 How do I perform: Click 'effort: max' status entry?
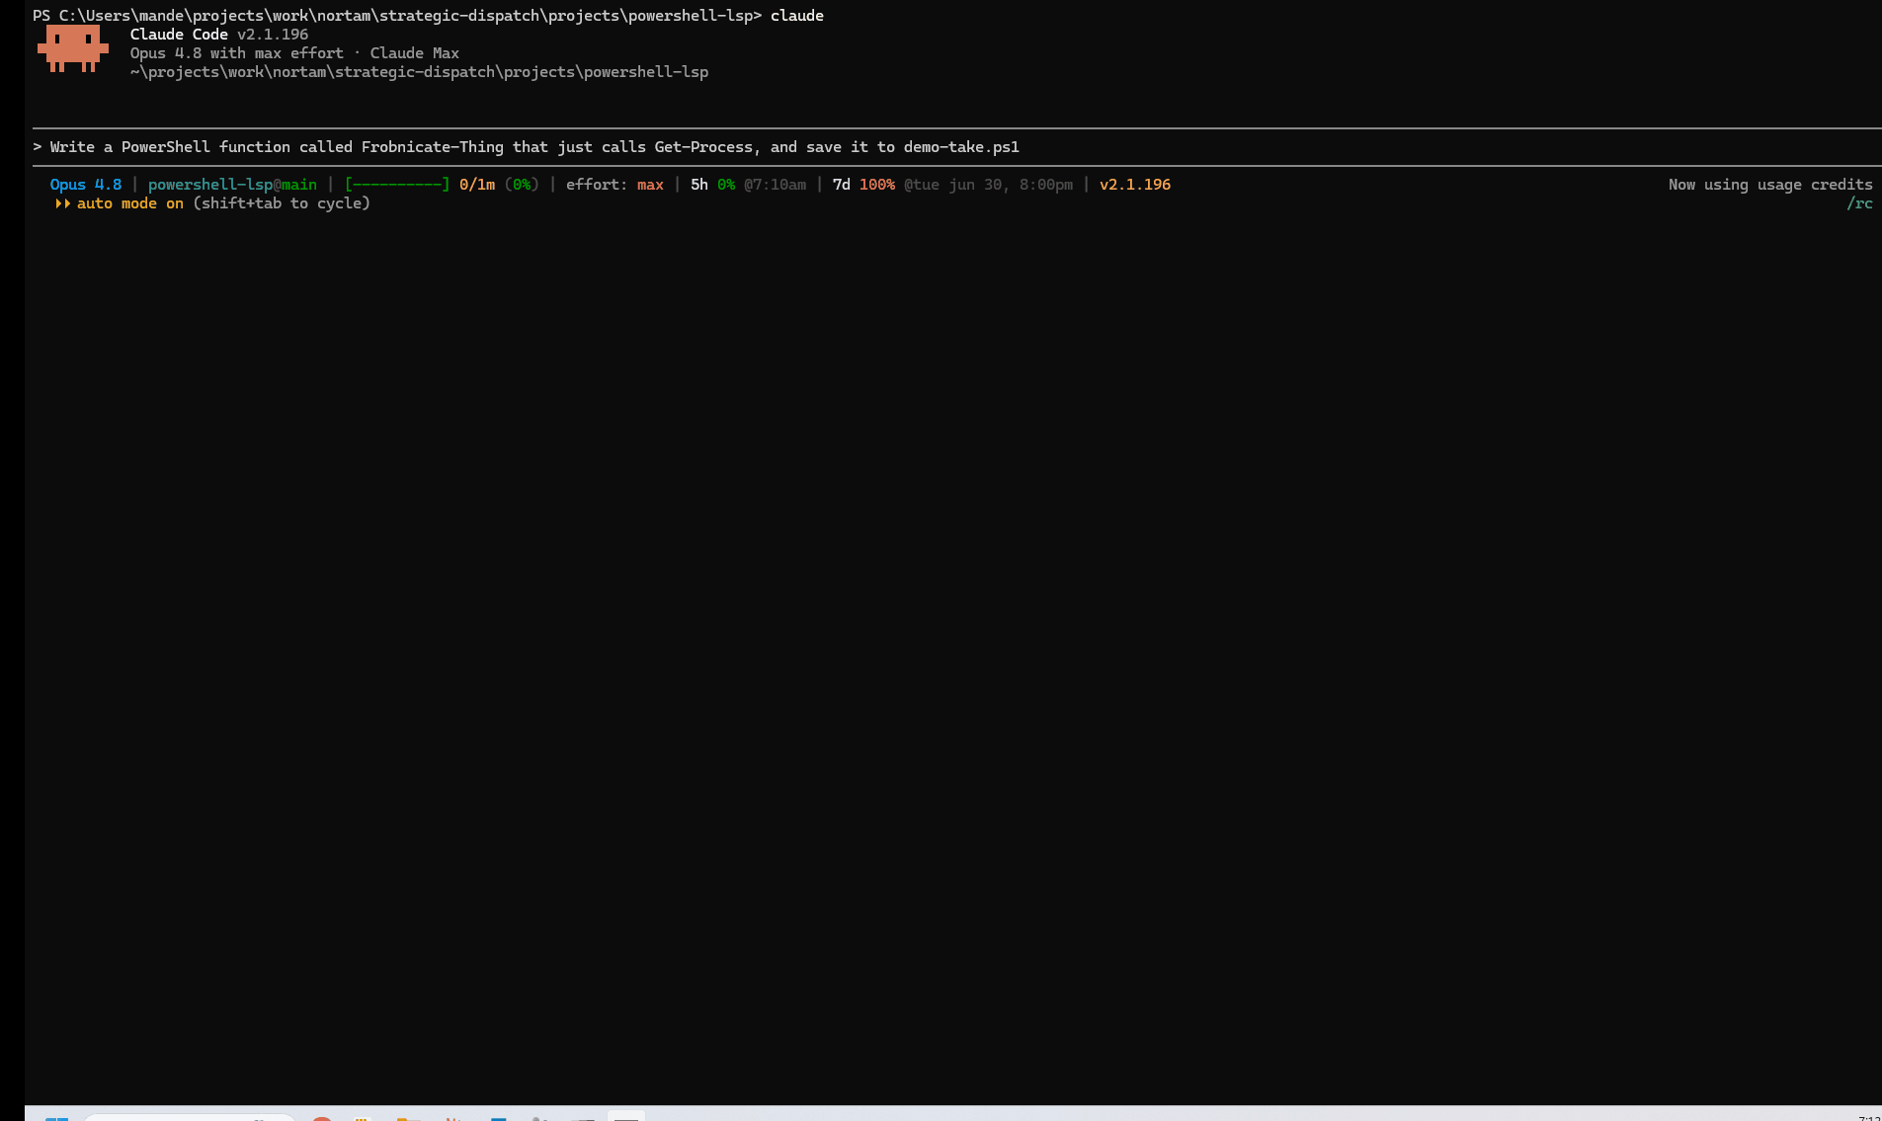[x=614, y=185]
